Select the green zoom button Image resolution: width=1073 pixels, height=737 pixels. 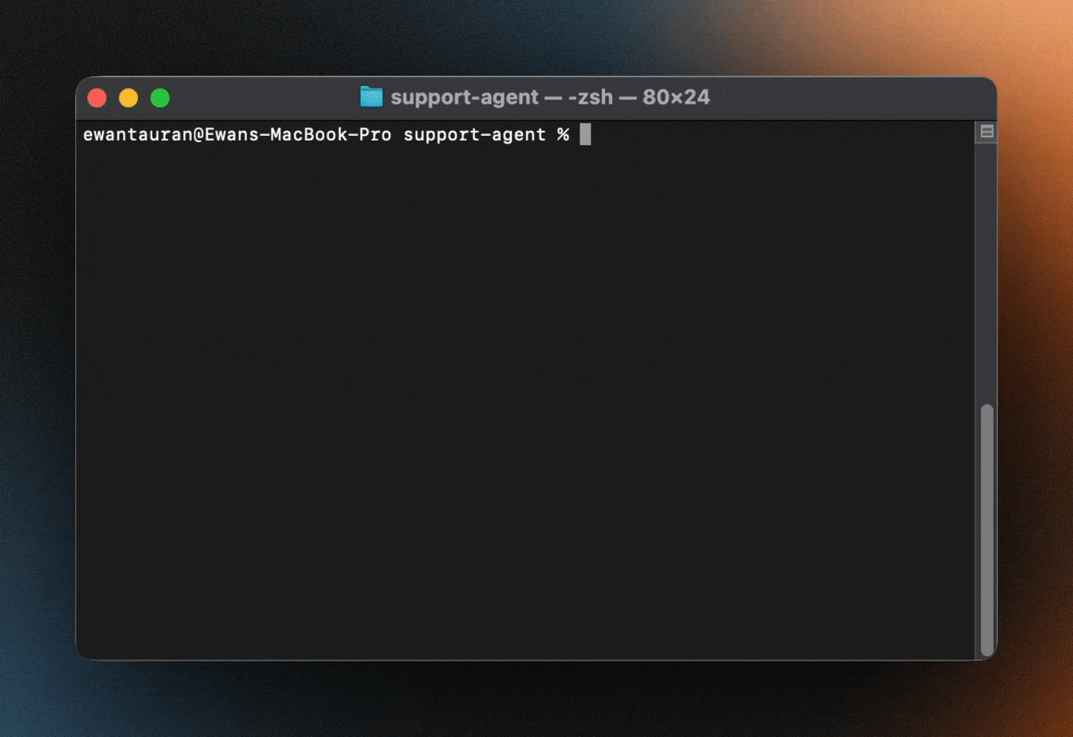coord(160,98)
